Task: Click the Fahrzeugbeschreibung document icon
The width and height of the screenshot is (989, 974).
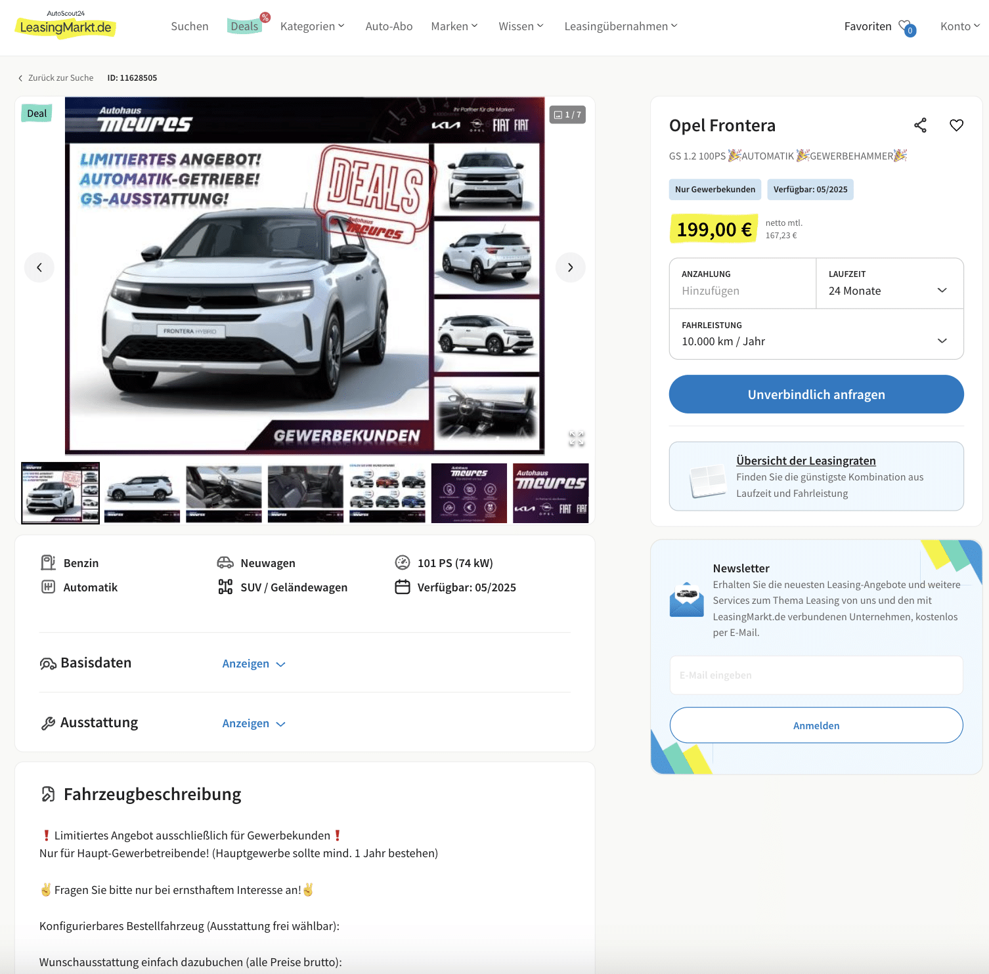Action: point(48,794)
